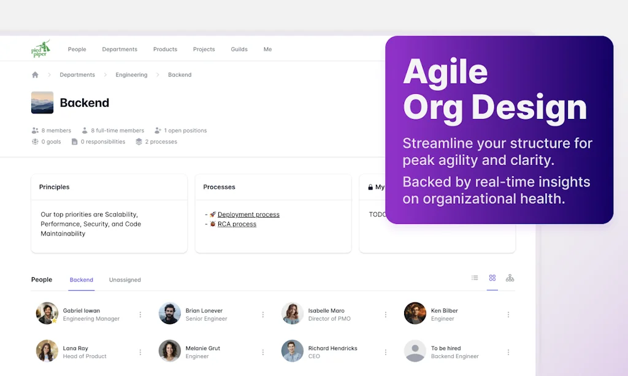
Task: Open options menu for Brian Lonever
Action: point(262,315)
